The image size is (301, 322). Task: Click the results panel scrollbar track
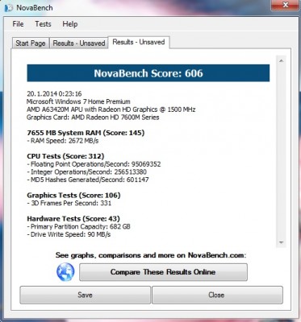[282, 151]
